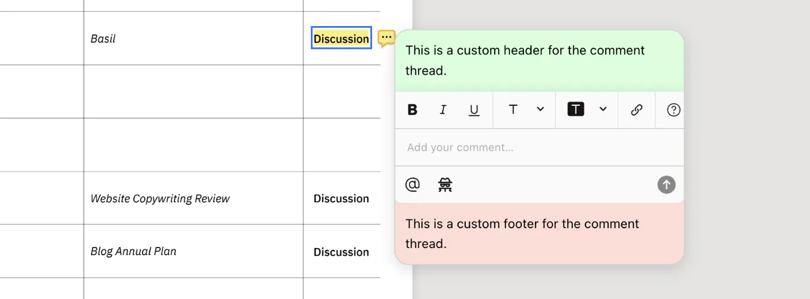The image size is (810, 299).
Task: Focus the Add your comment field
Action: (539, 147)
